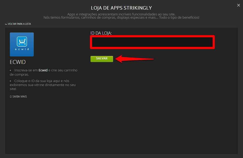The image size is (243, 158).
Task: Open the Saiba Mais link
Action: click(18, 96)
